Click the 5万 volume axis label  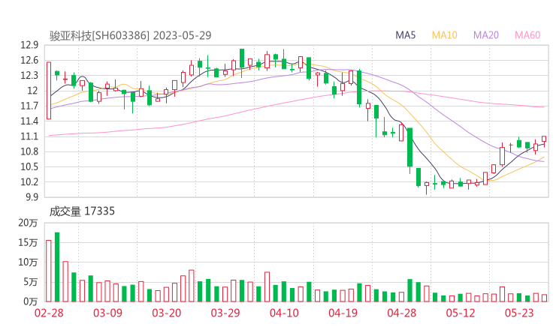pyautogui.click(x=30, y=282)
